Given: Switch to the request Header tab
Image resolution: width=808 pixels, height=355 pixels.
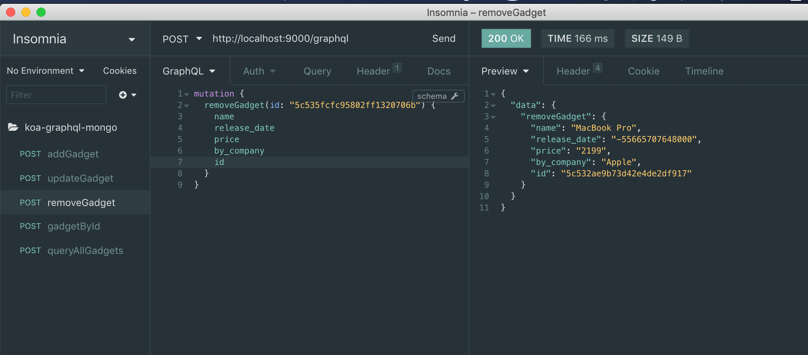Looking at the screenshot, I should click(x=379, y=70).
